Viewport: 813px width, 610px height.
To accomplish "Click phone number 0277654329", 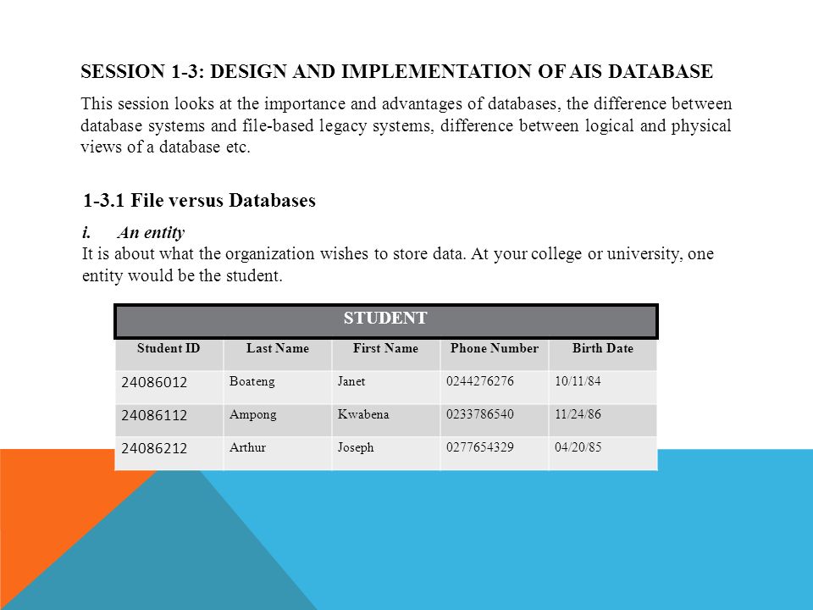I will (x=479, y=447).
